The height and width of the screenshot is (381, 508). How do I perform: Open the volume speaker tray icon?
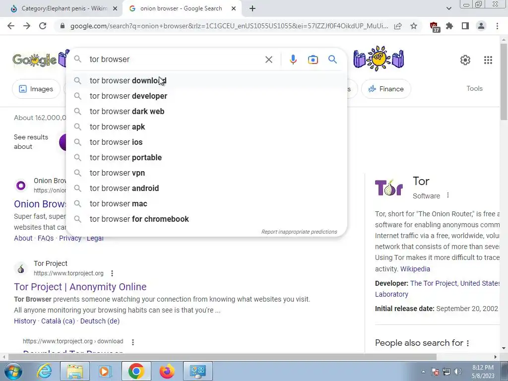pos(458,372)
